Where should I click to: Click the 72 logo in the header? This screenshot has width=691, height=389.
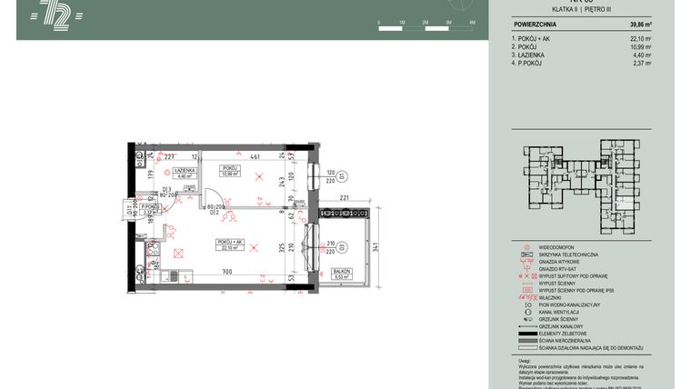tap(56, 15)
